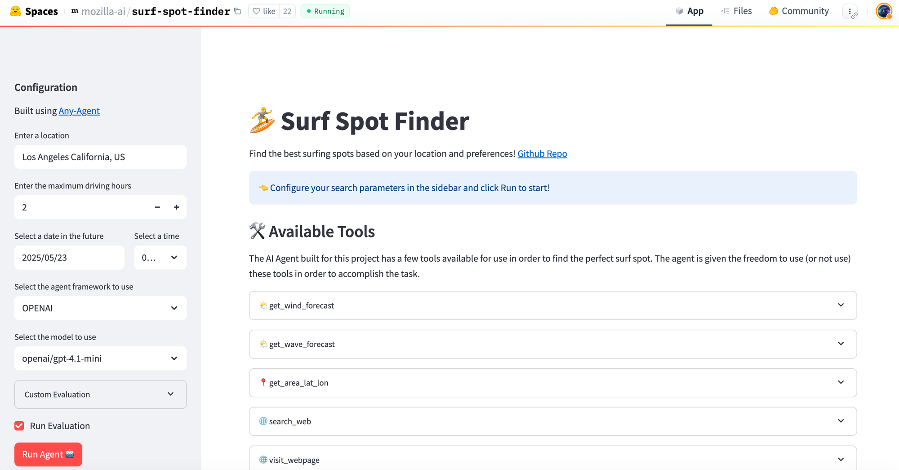
Task: Click the heart like button
Action: [264, 11]
